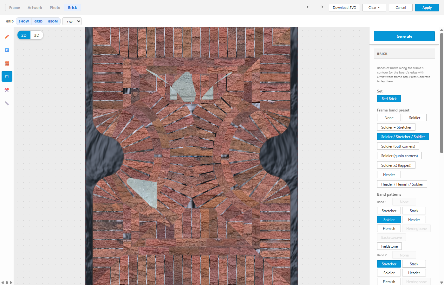This screenshot has width=444, height=285.
Task: Click the center dot between bottom-left triangles
Action: (7, 282)
